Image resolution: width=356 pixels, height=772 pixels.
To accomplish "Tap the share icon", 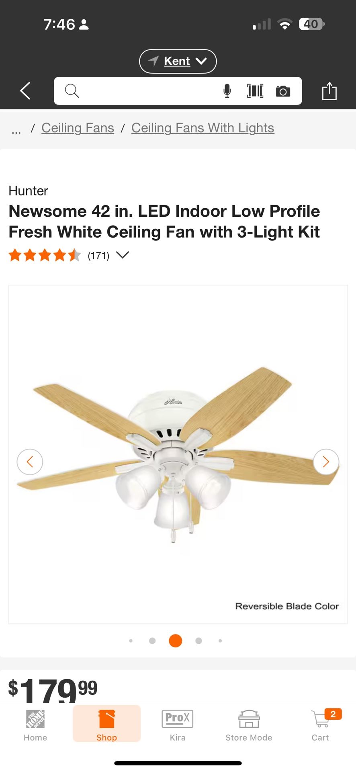I will click(329, 91).
